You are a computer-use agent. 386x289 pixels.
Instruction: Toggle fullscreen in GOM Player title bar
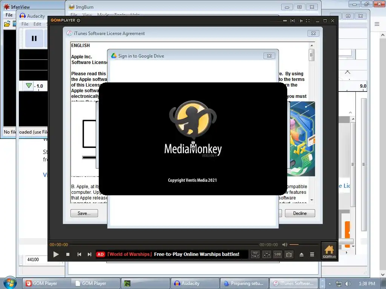(308, 21)
